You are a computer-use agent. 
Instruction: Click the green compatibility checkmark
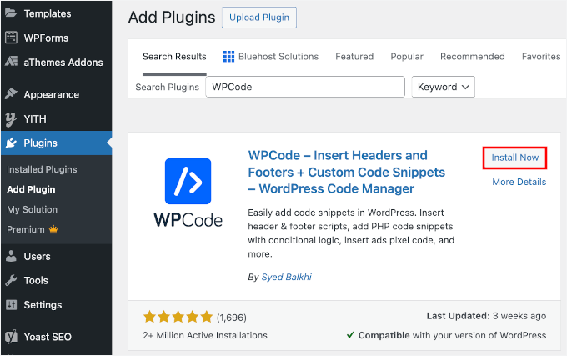(350, 335)
